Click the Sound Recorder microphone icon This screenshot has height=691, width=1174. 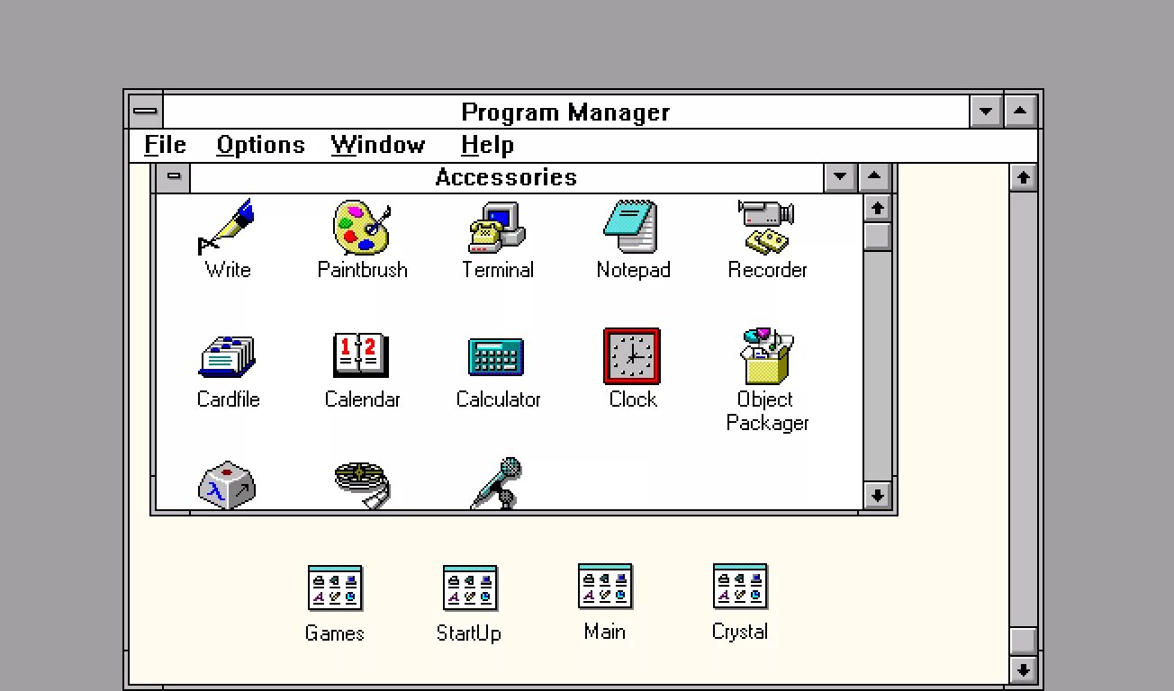point(497,483)
